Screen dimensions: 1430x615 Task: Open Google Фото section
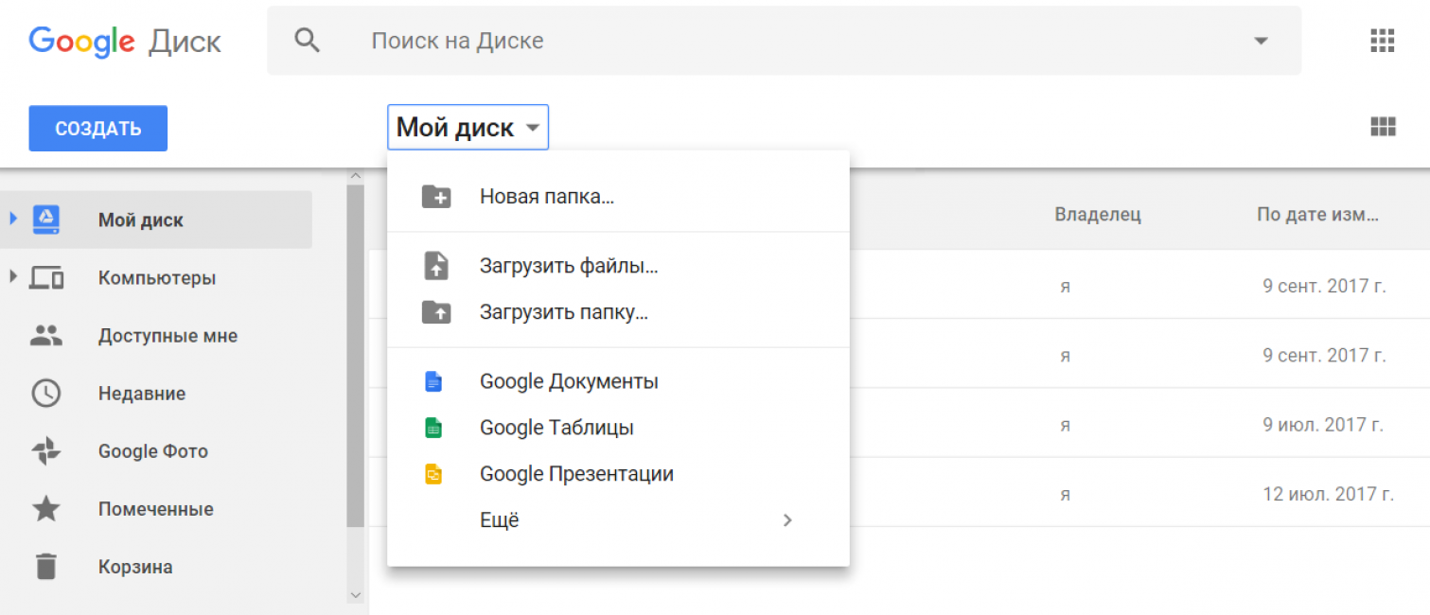point(156,451)
